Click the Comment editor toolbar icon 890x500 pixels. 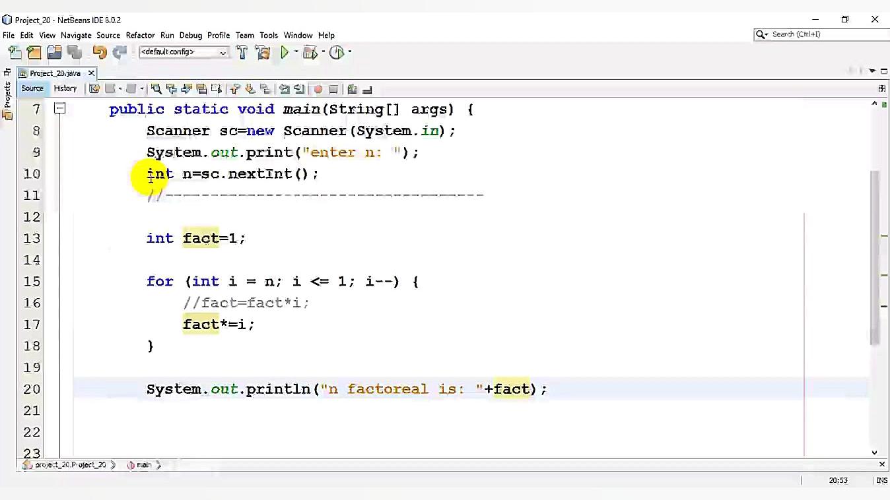point(352,89)
